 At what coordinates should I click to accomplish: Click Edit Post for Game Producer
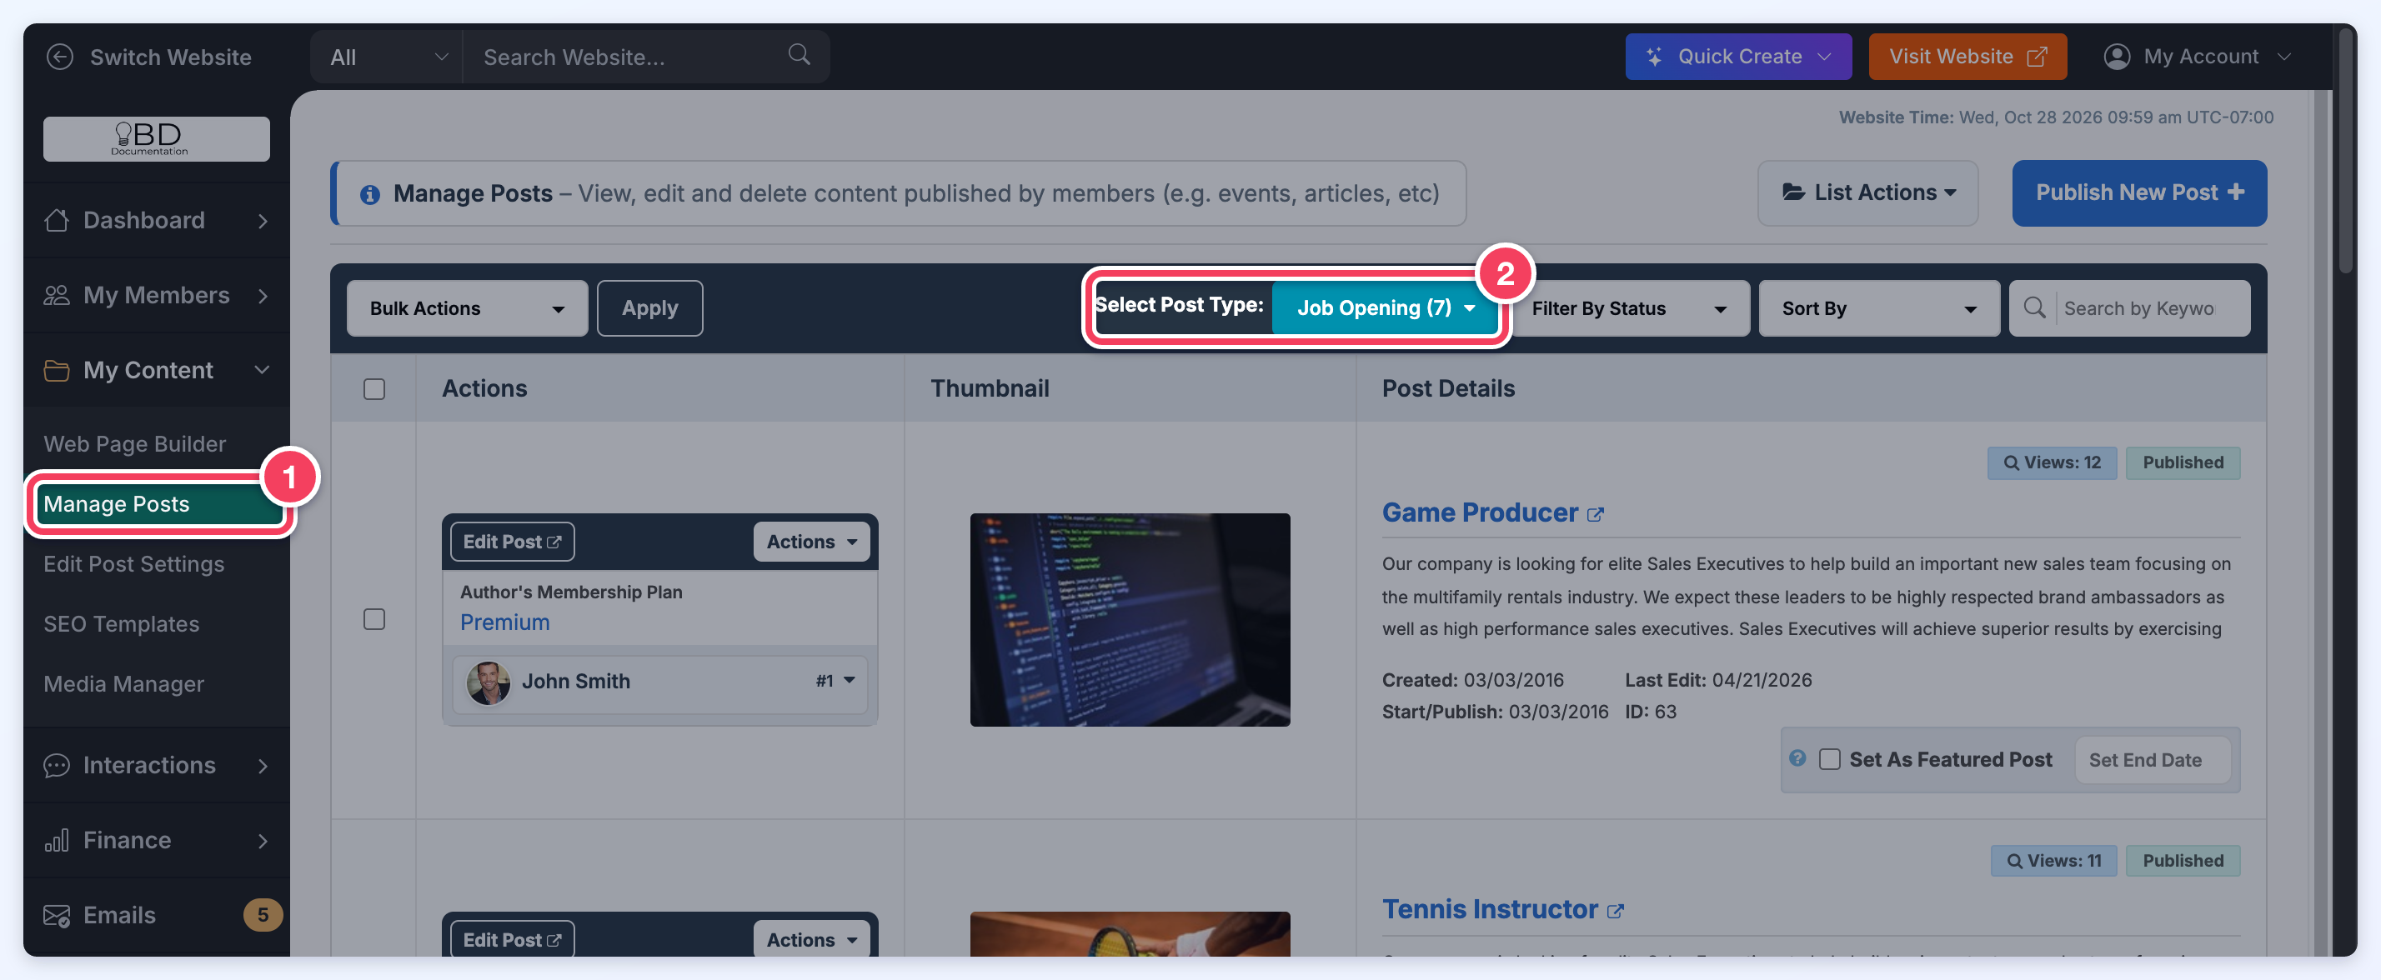point(512,542)
